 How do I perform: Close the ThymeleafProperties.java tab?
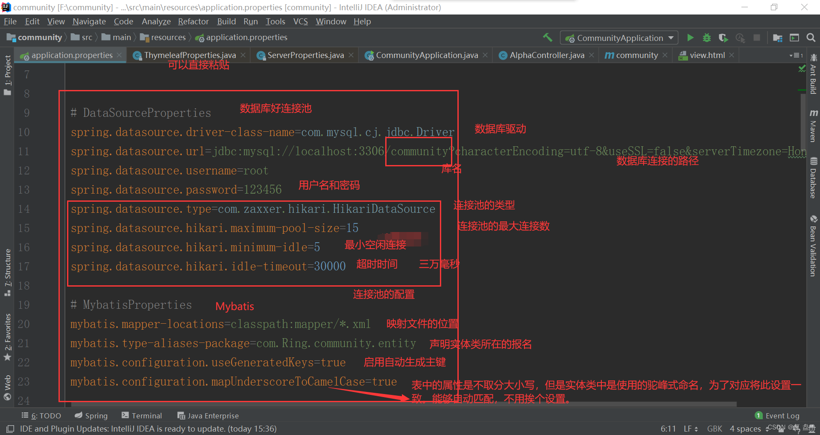(x=243, y=55)
